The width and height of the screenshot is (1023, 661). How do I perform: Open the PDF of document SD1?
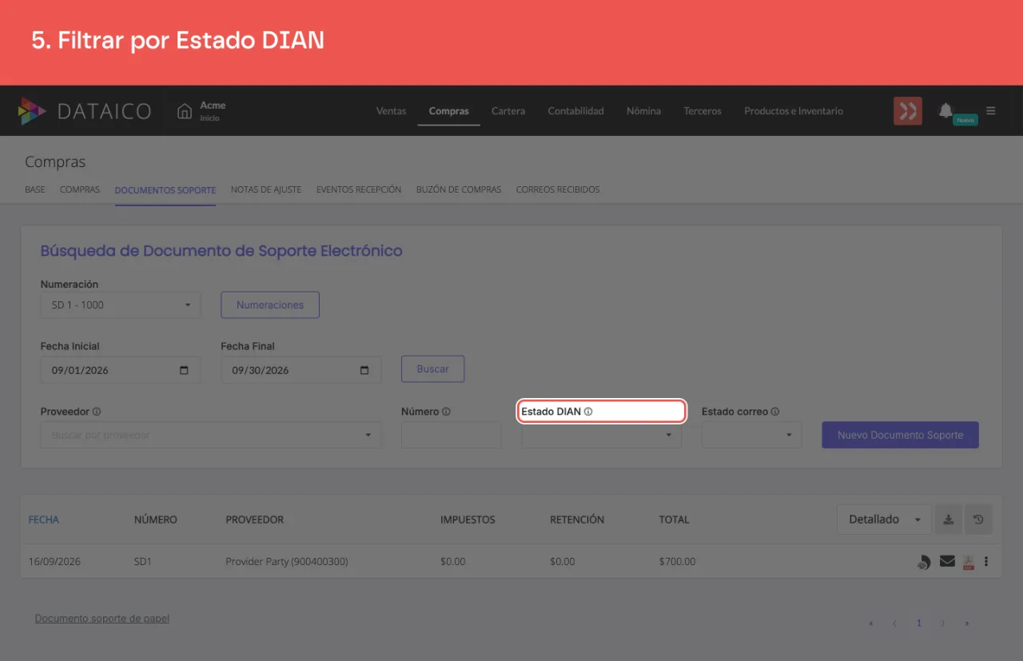pos(968,562)
